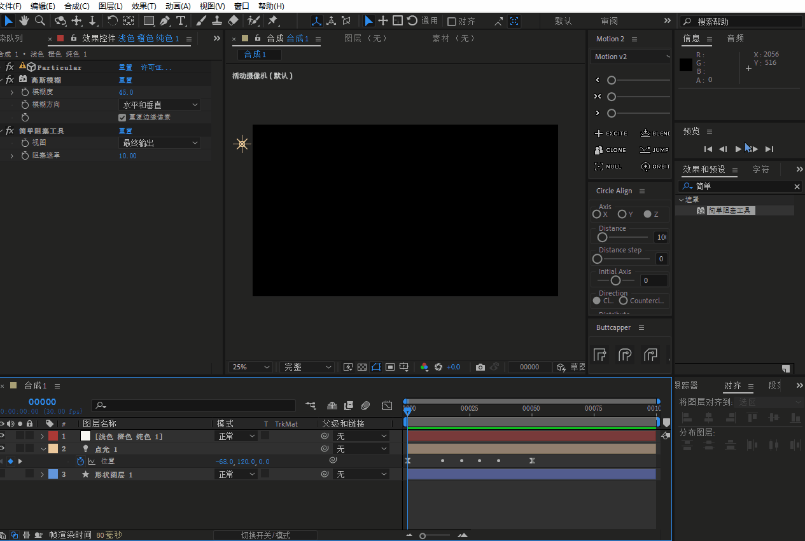Screen dimensions: 805x541
Task: Select the Zoom magnifier tool
Action: pyautogui.click(x=40, y=21)
